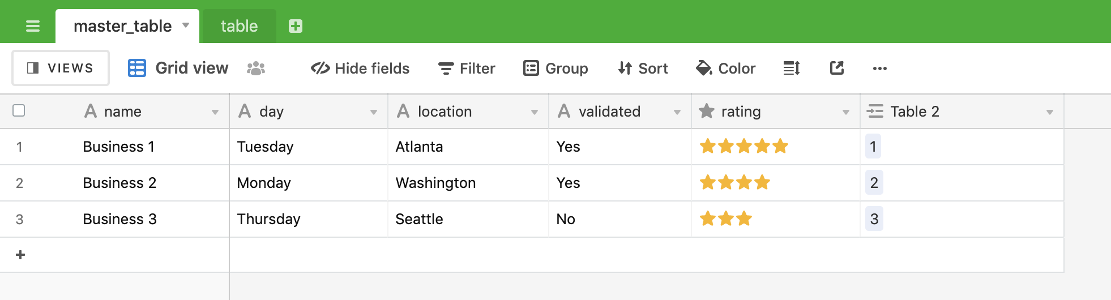Toggle the select all rows checkbox
Image resolution: width=1111 pixels, height=300 pixels.
click(19, 110)
